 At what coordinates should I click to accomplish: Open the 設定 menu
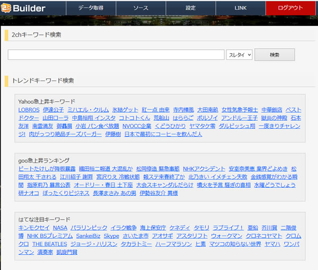191,8
